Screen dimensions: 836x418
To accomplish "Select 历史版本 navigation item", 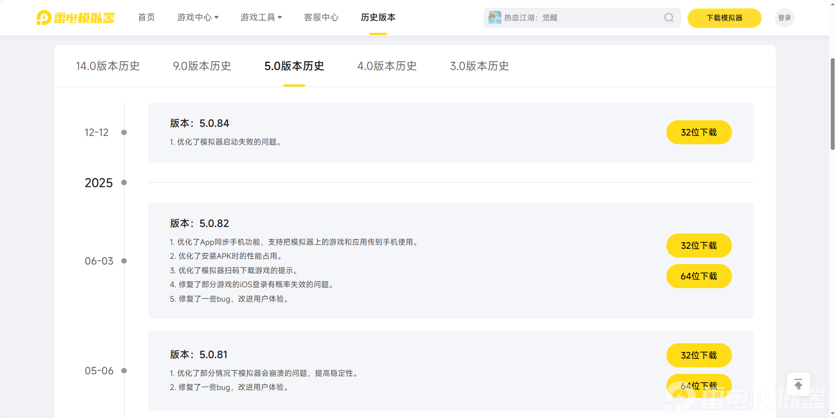I will click(x=378, y=17).
